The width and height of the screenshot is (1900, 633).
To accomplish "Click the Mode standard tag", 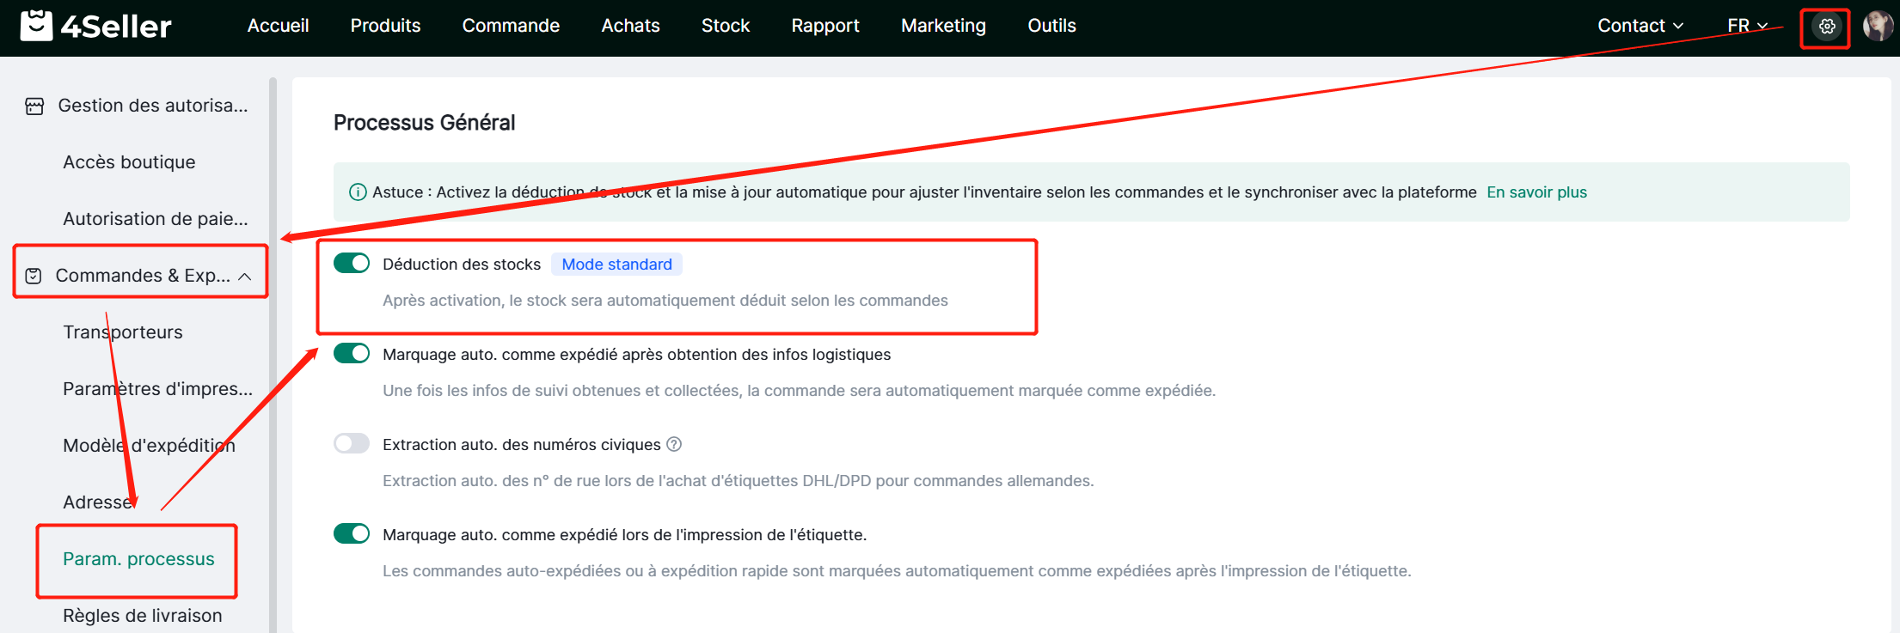I will 616,265.
